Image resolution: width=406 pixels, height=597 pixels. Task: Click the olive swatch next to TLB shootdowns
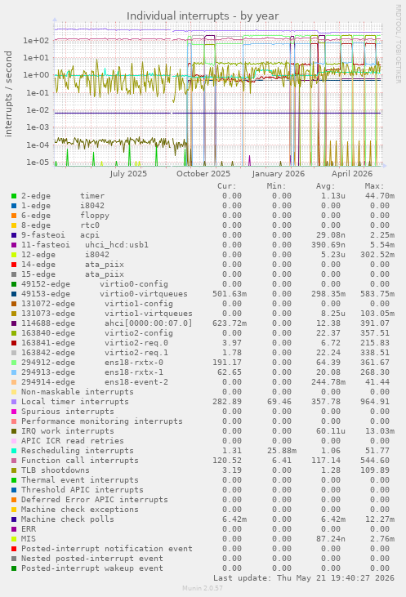(x=14, y=470)
